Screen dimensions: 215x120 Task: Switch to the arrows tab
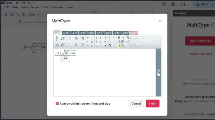click(x=74, y=33)
